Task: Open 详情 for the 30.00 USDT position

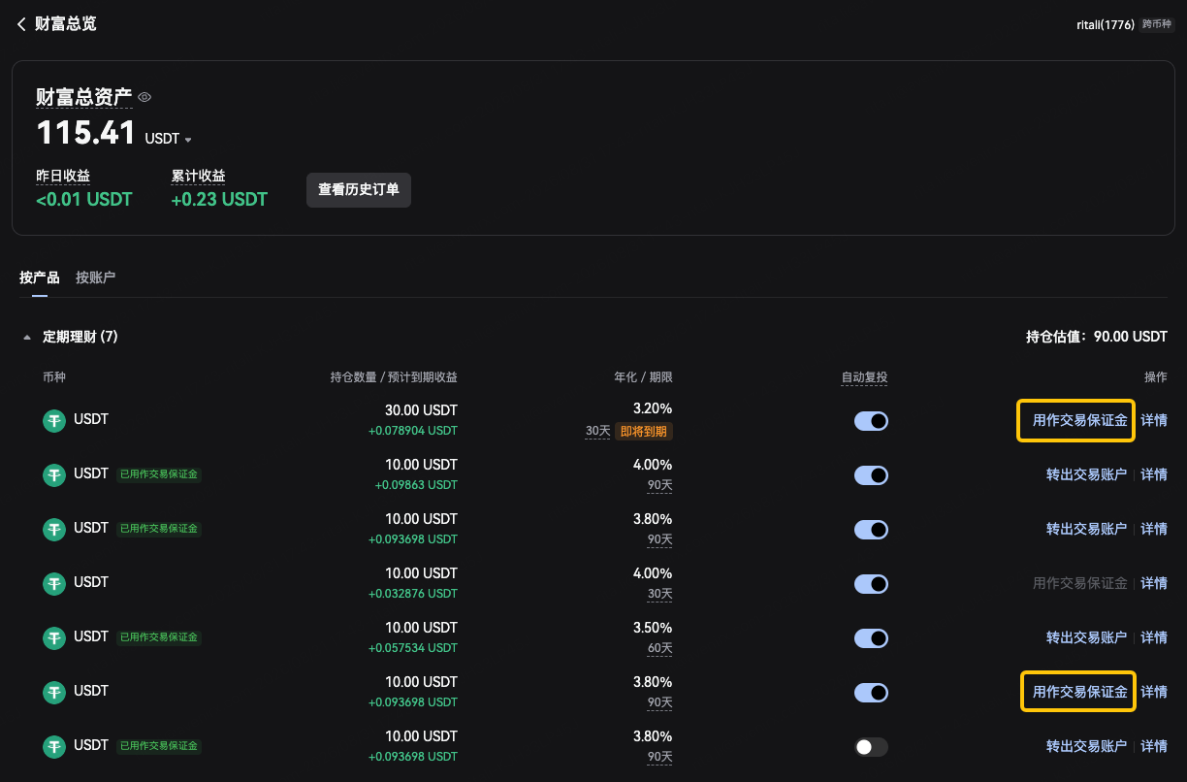Action: (1154, 420)
